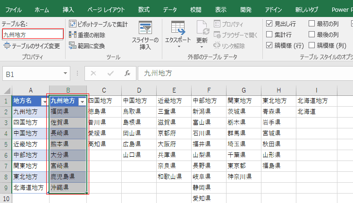Select the 関東地方 header cell in G1
The height and width of the screenshot is (203, 353).
click(x=244, y=101)
